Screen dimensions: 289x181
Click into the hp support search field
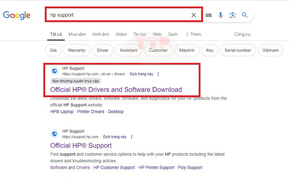[x=119, y=15]
